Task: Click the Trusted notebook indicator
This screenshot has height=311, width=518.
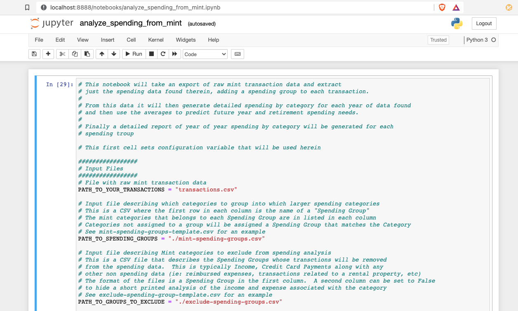Action: coord(438,40)
